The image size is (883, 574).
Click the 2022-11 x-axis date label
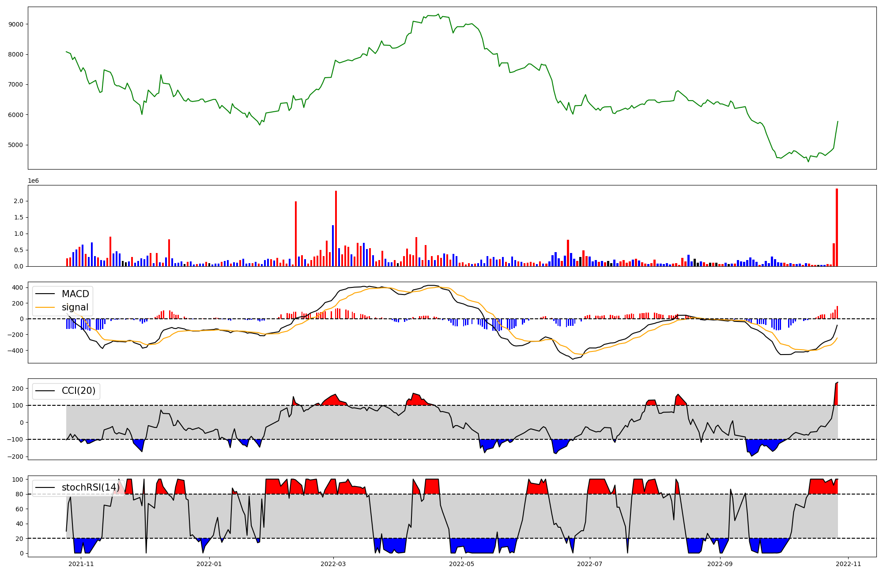848,564
